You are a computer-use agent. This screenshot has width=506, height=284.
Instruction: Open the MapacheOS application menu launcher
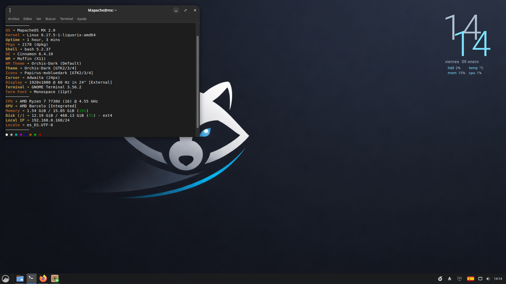point(6,278)
